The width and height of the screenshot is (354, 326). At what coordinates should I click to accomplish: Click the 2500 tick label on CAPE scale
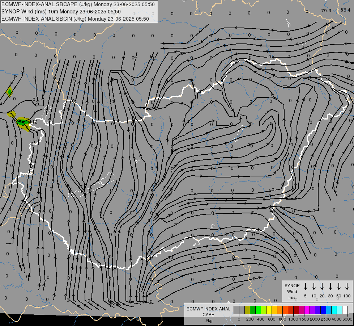coord(326,319)
